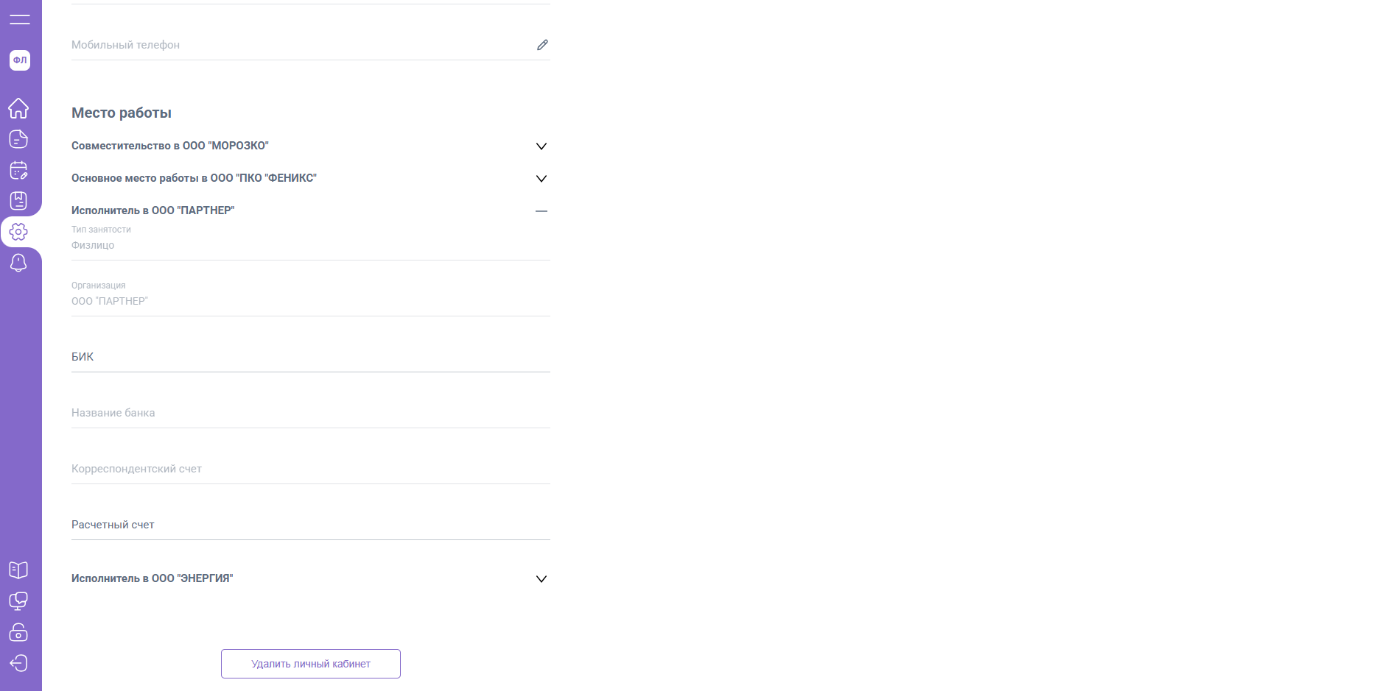
Task: Expand the ООО "ЭНЕРГИЯ" workplace section
Action: (x=541, y=579)
